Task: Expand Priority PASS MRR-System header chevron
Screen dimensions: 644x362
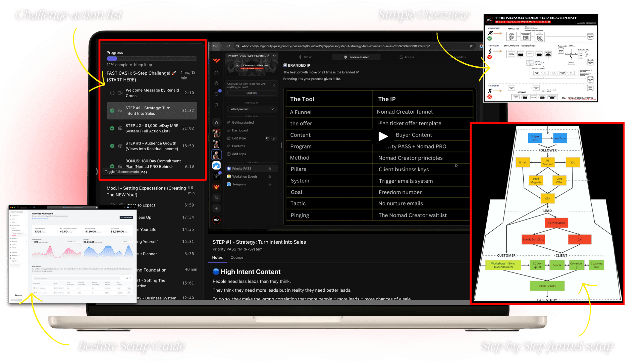Action: (274, 56)
